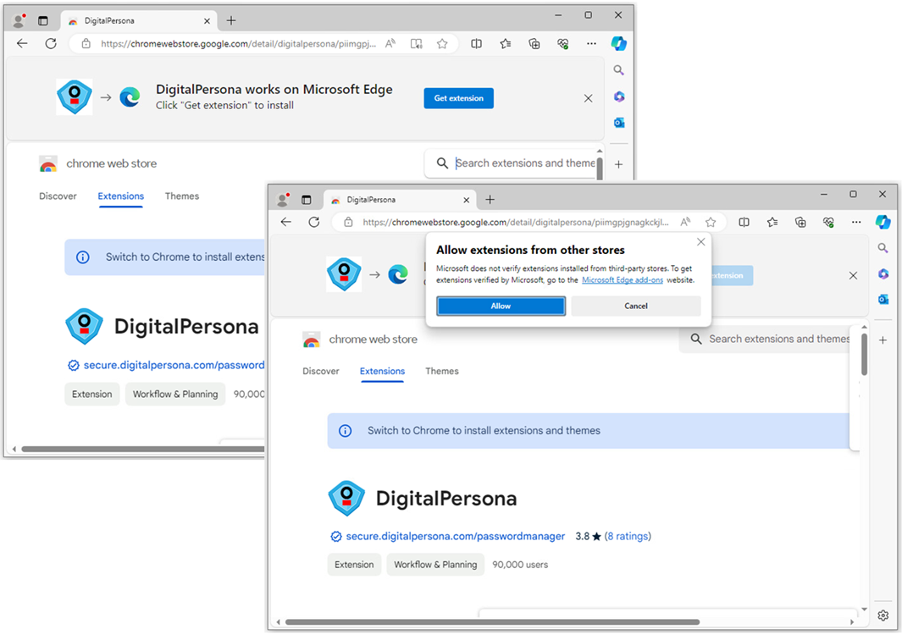Image resolution: width=902 pixels, height=635 pixels.
Task: Open the secure.digitalpersona.com/passwordmanager link
Action: point(455,536)
